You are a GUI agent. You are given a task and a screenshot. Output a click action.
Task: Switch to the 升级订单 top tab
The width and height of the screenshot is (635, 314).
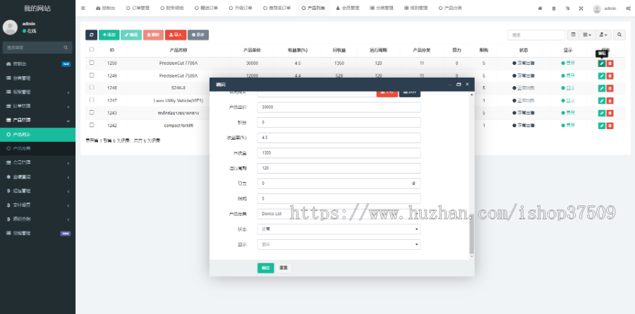point(240,8)
